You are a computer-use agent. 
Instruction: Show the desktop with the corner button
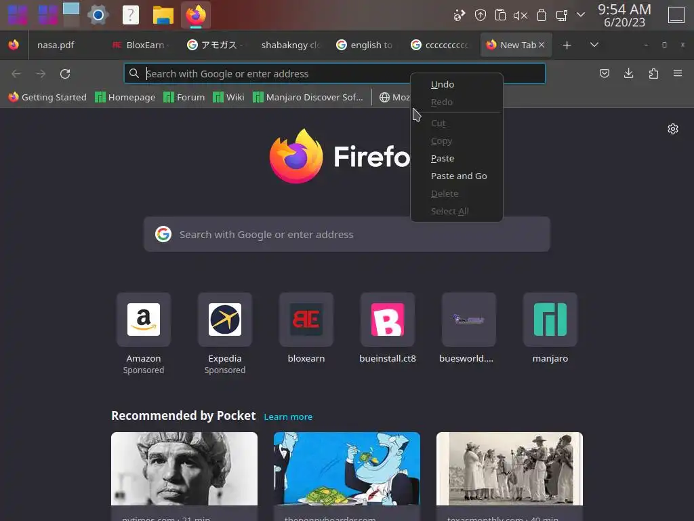click(676, 15)
